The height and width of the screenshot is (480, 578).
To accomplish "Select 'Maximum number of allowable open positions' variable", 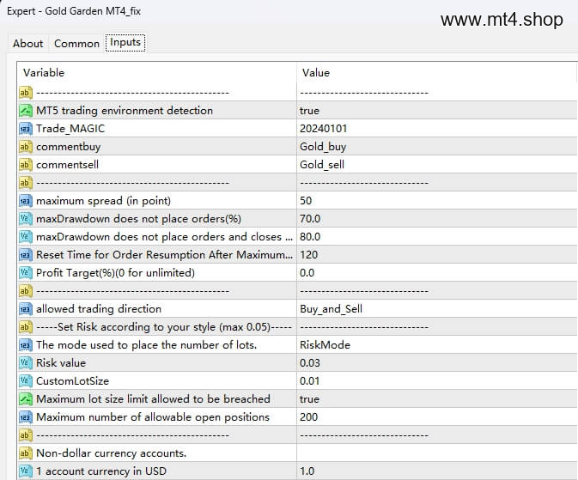I will click(153, 417).
